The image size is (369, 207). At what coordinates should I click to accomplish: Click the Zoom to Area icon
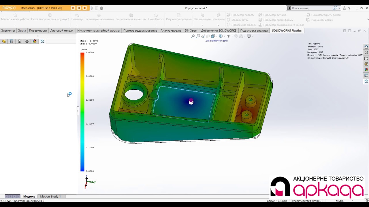click(x=198, y=36)
